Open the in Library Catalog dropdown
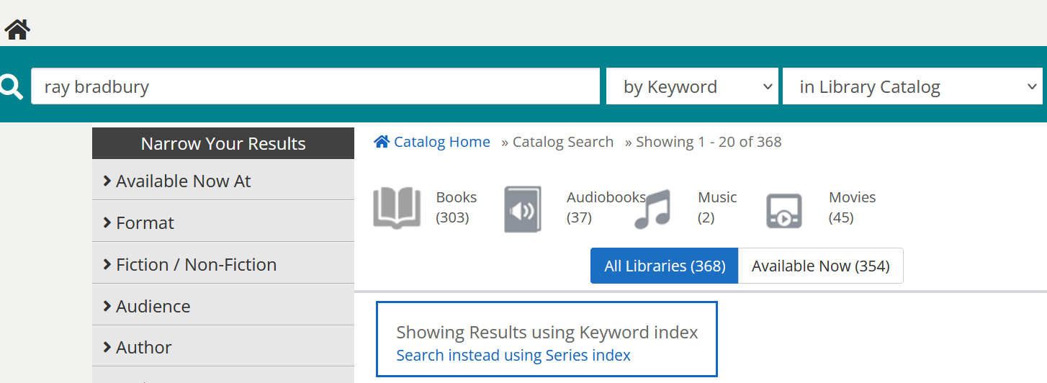 pos(912,86)
